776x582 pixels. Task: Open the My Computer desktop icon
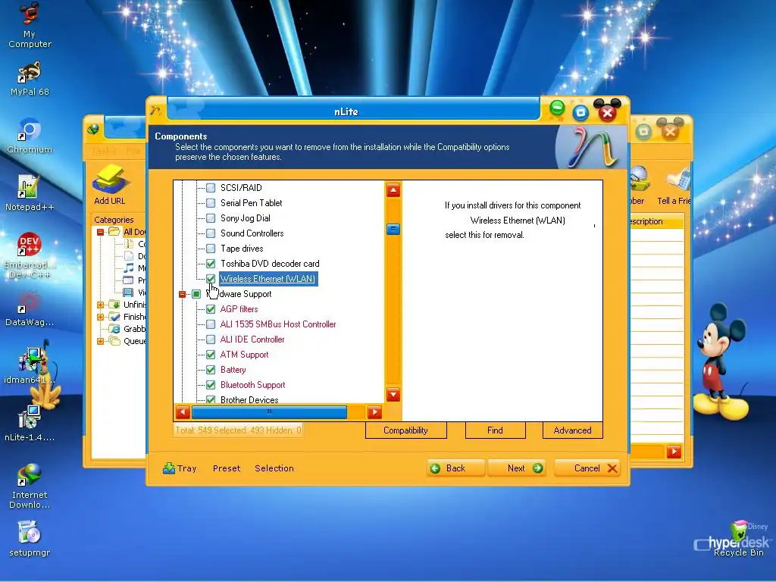point(30,25)
